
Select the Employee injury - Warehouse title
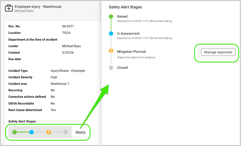click(x=38, y=7)
